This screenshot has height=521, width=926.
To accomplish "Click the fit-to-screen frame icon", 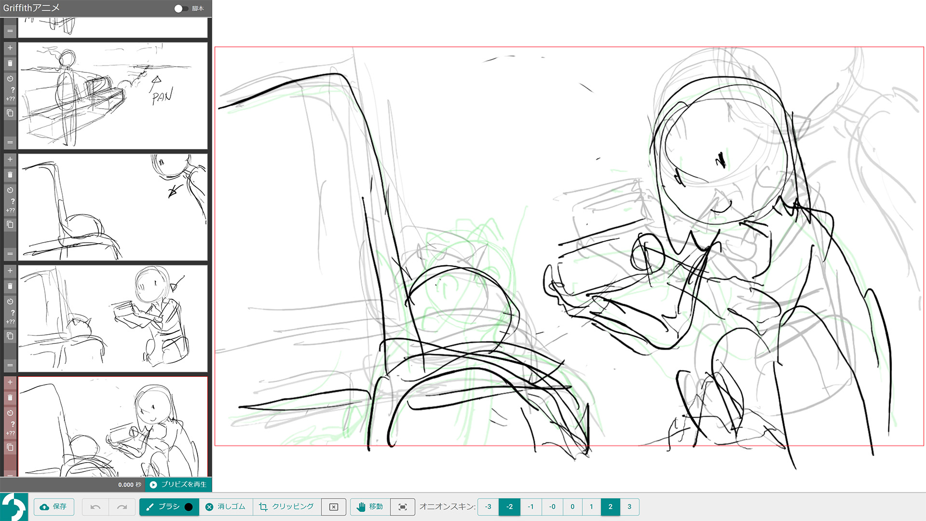I will coord(403,507).
